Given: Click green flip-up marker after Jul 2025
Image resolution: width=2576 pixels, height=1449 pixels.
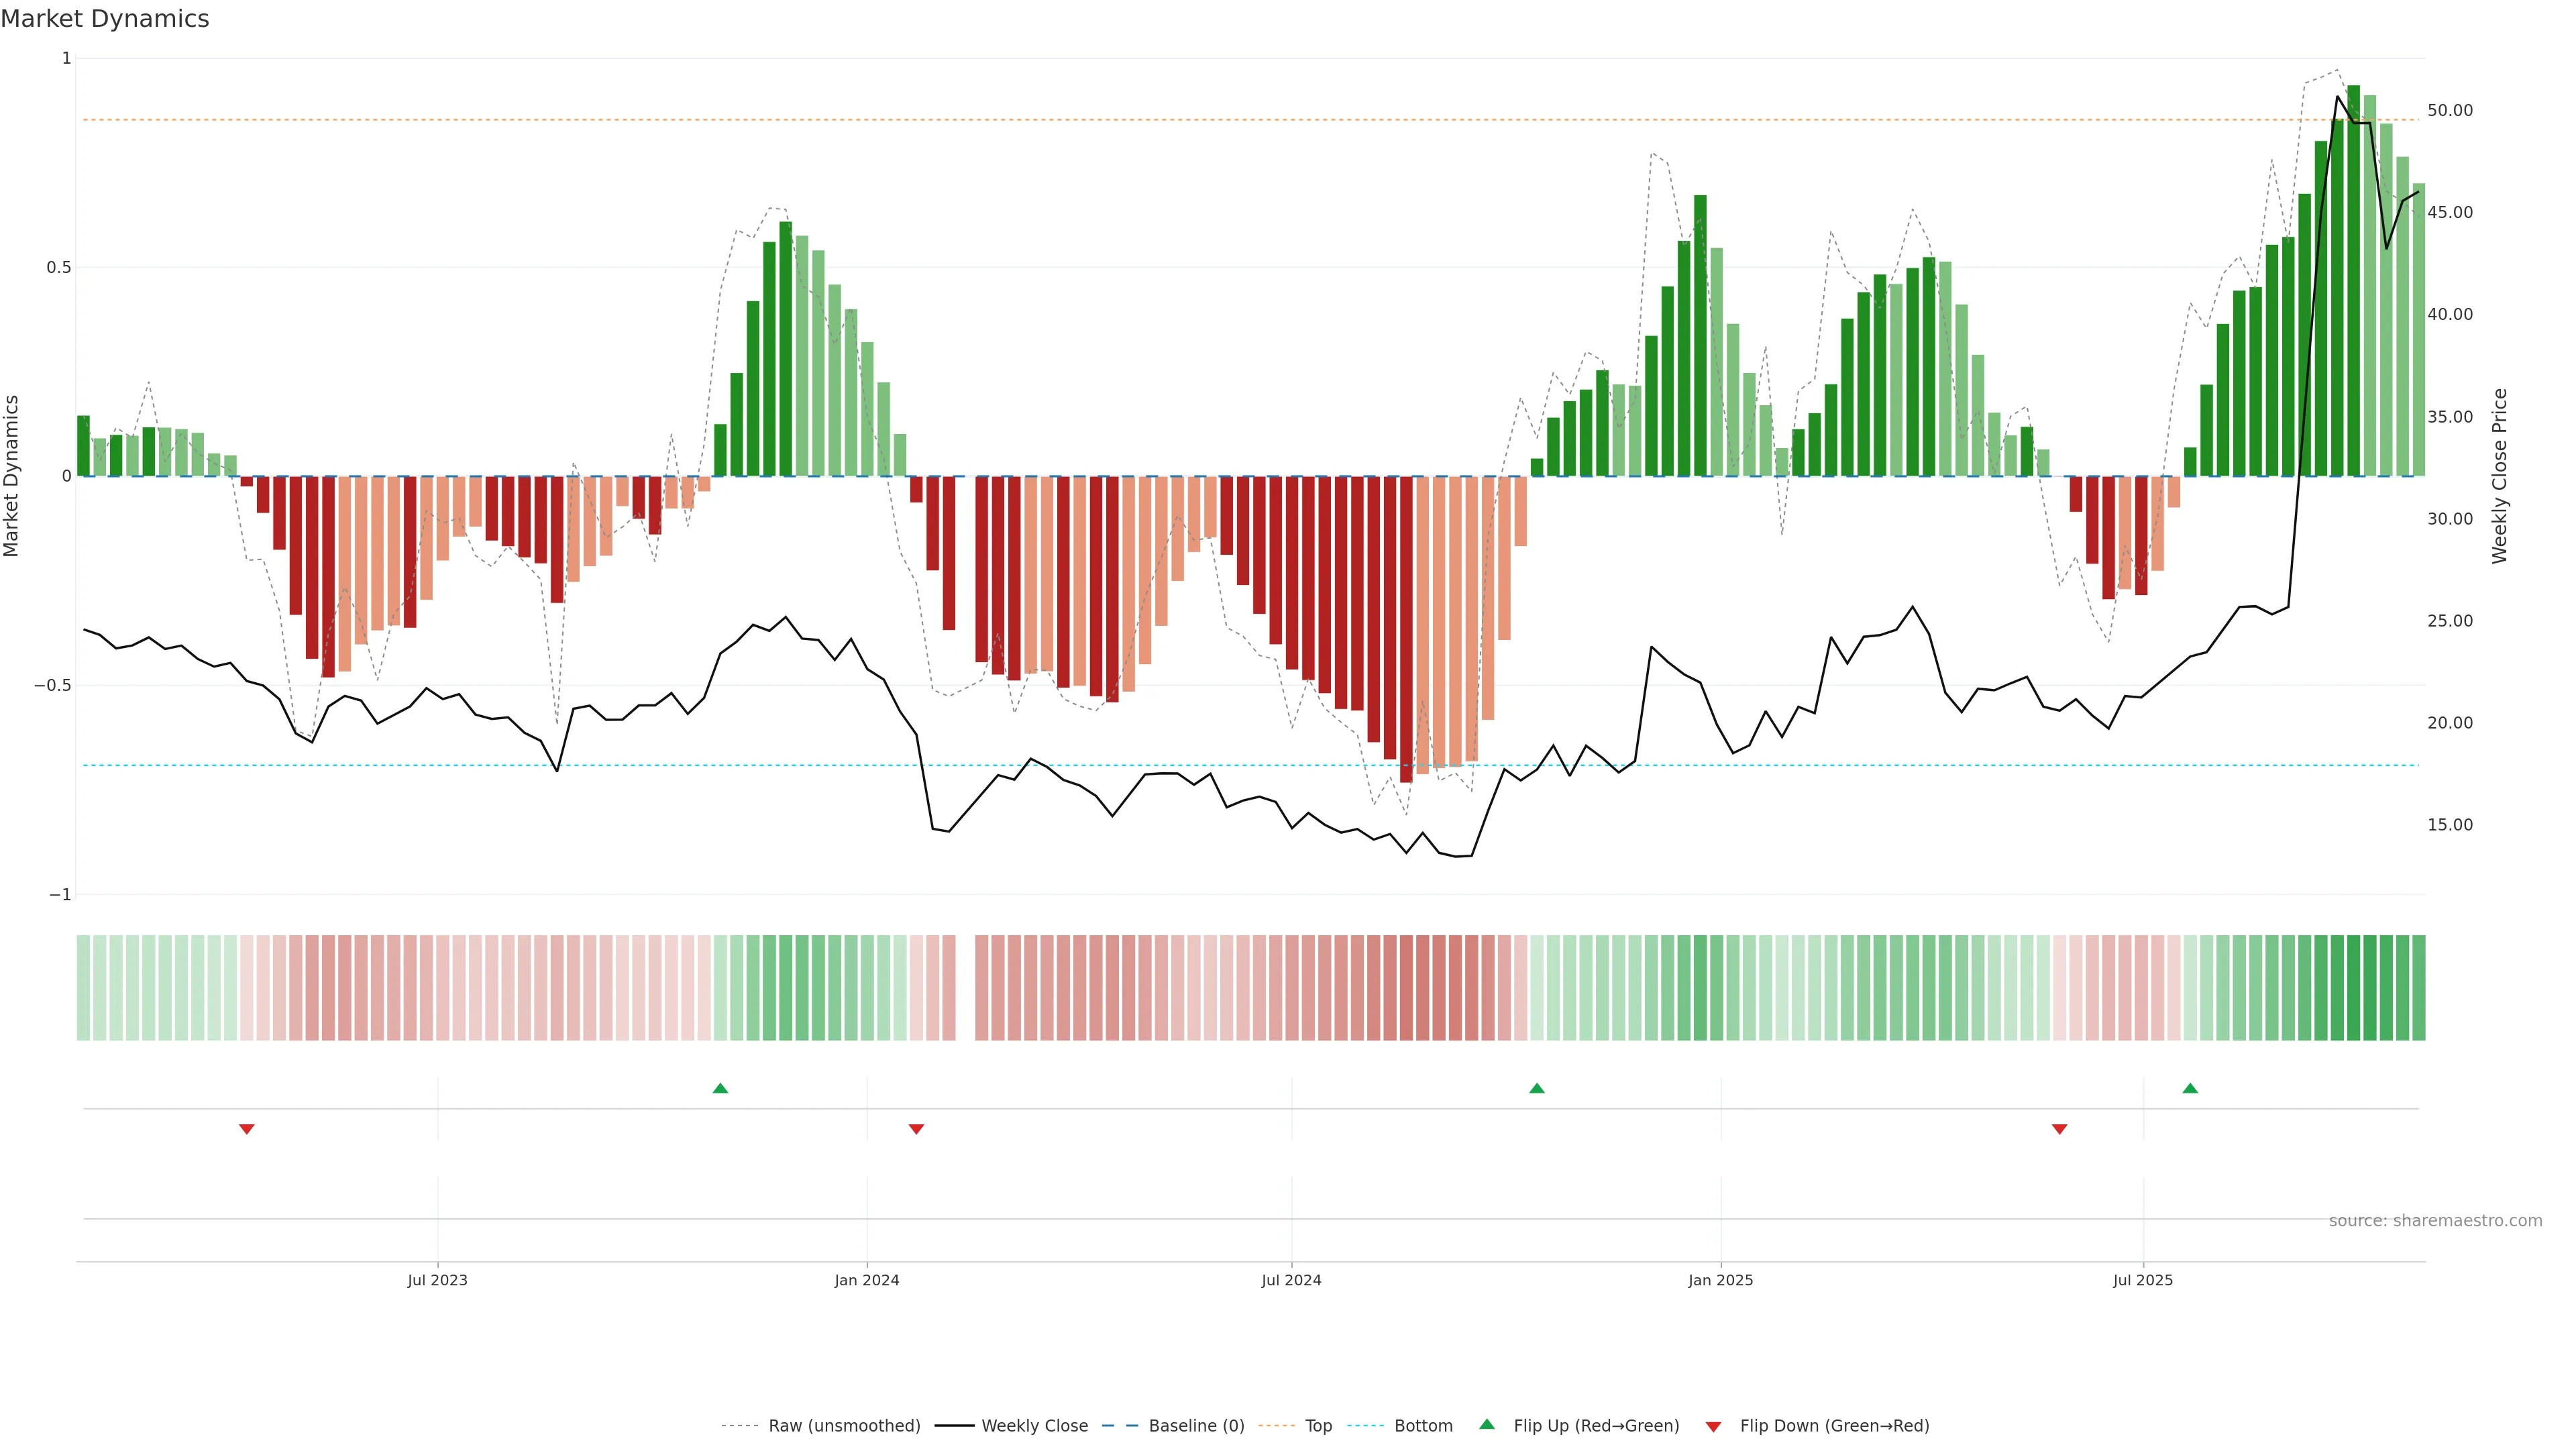Looking at the screenshot, I should (2190, 1088).
